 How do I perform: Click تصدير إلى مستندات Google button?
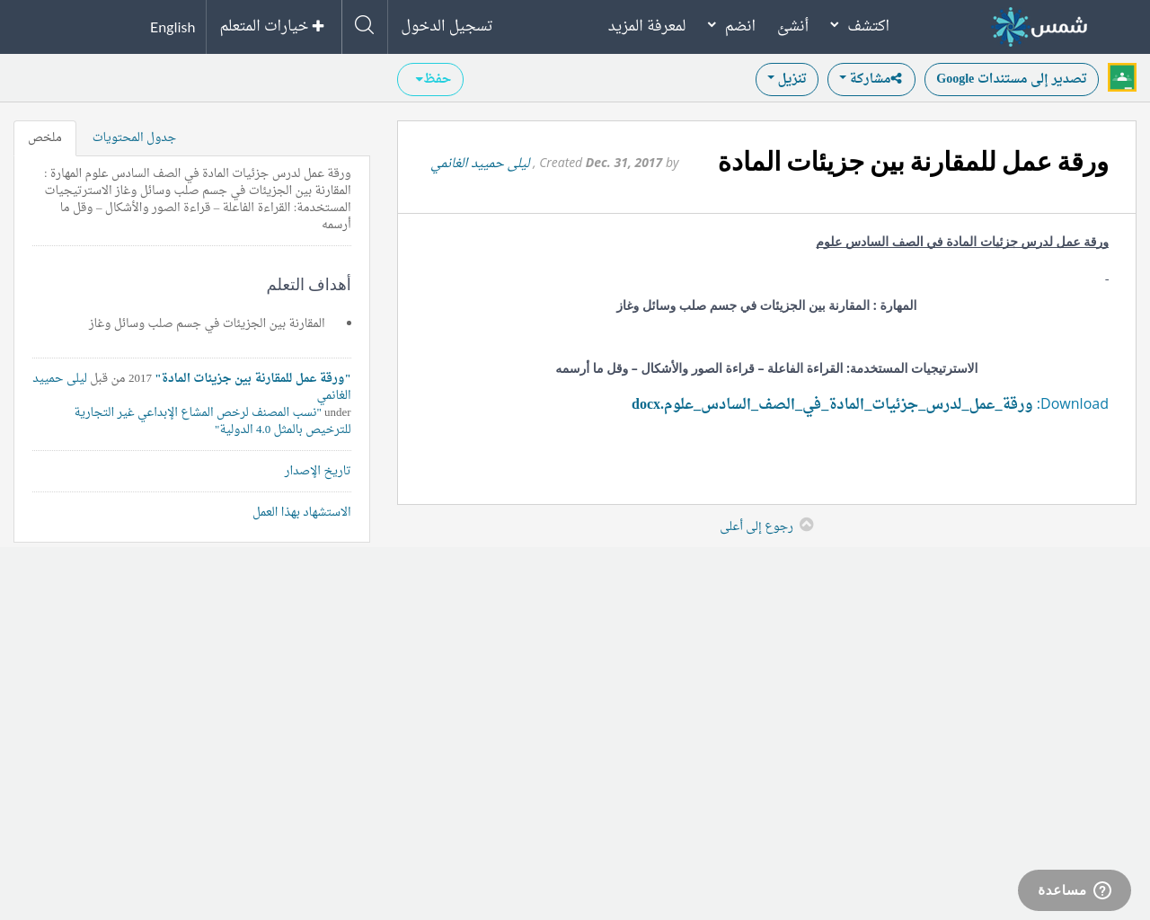coord(1011,79)
